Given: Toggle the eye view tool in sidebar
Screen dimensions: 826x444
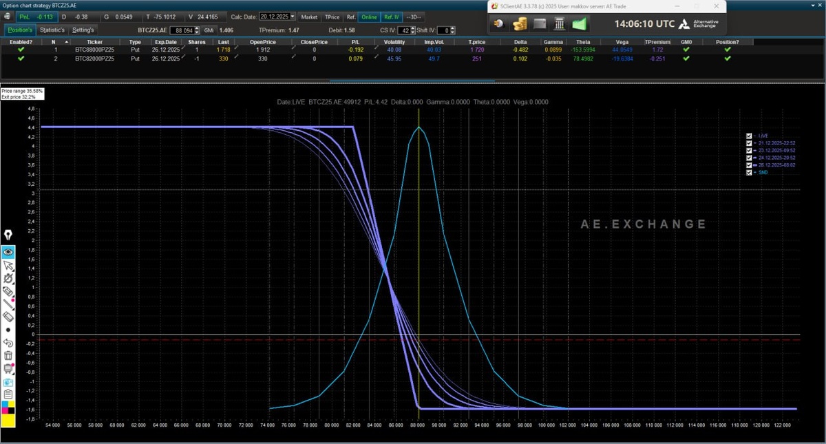Looking at the screenshot, I should 8,252.
